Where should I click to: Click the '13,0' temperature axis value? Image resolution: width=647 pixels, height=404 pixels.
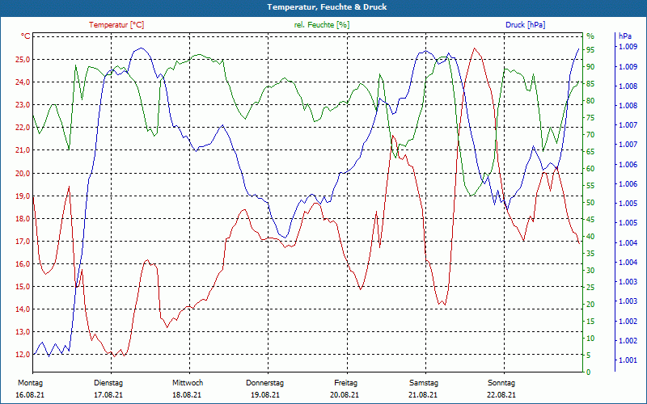(23, 332)
